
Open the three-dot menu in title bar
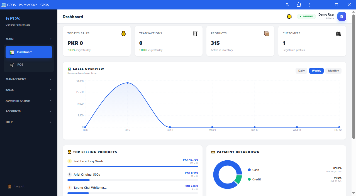[310, 5]
